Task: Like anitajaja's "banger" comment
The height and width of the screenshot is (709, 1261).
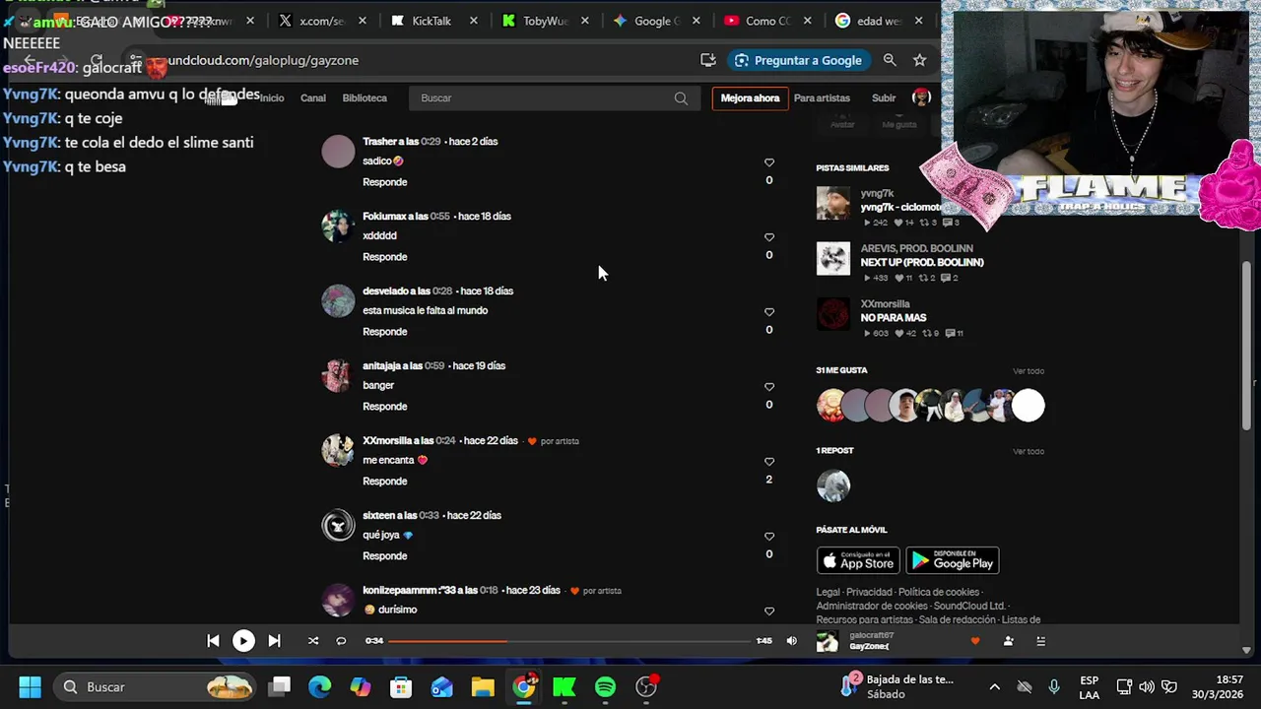Action: pyautogui.click(x=769, y=387)
